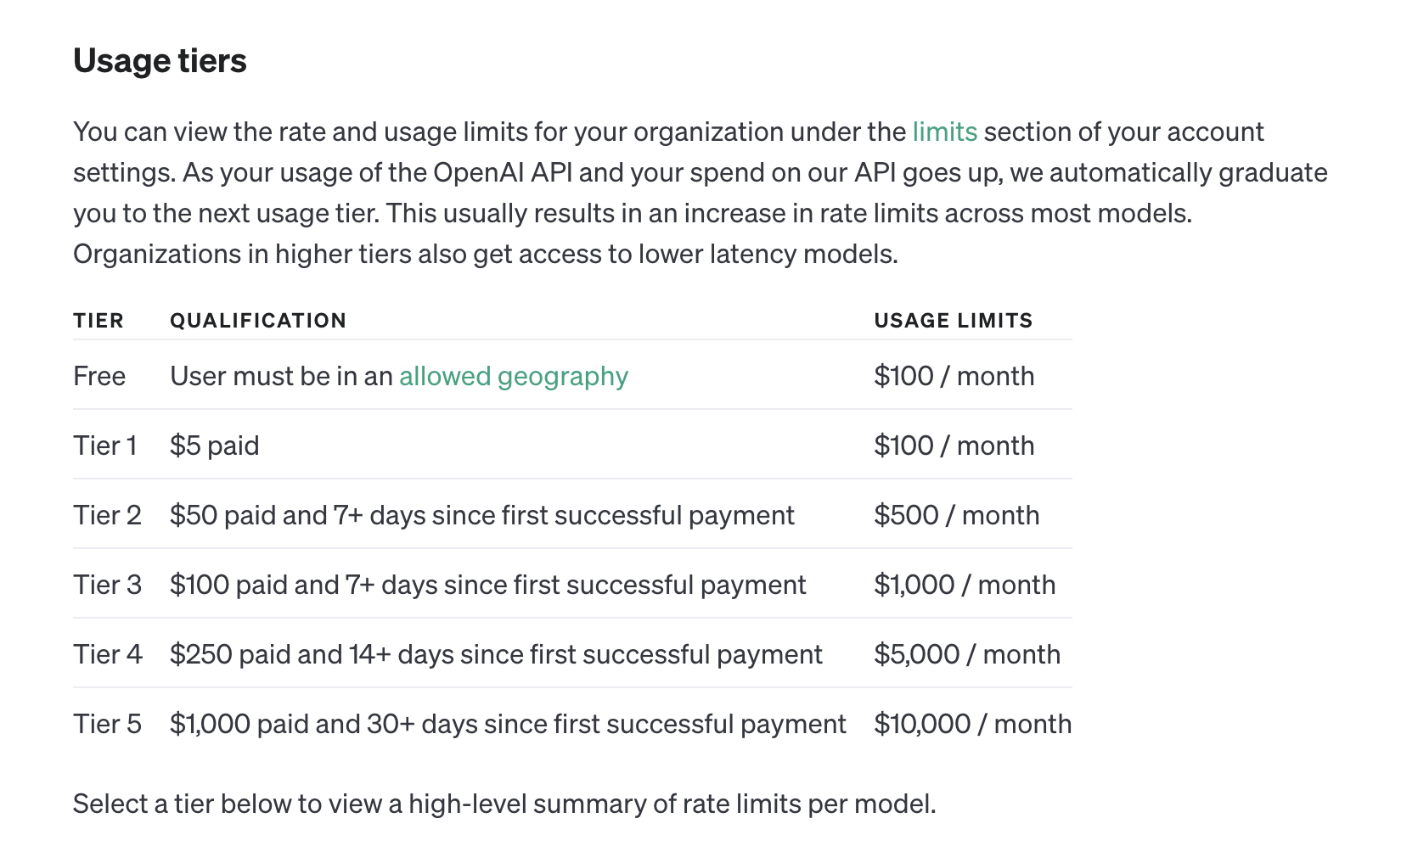Follow the "allowed geography" link
This screenshot has width=1418, height=846.
click(513, 376)
